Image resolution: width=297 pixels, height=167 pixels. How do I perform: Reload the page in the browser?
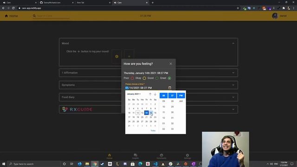pos(13,8)
